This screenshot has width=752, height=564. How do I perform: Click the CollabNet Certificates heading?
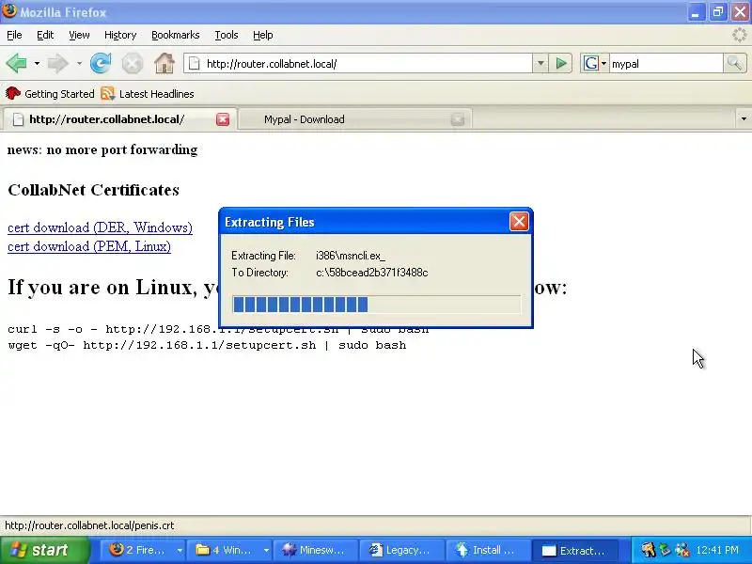pyautogui.click(x=93, y=190)
